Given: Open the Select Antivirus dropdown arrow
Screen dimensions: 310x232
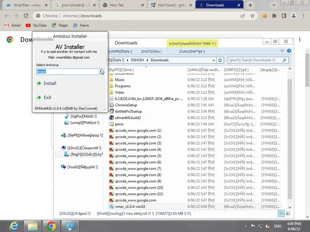Looking at the screenshot, I should [x=102, y=72].
